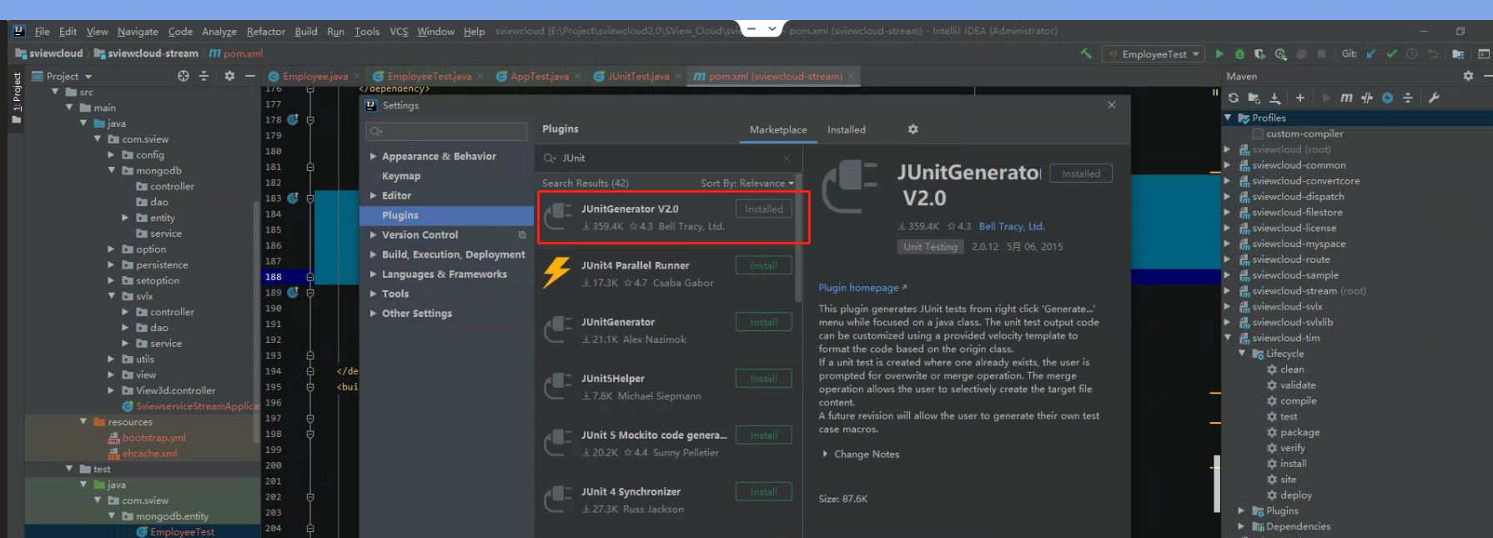Viewport: 1493px width, 538px height.
Task: Install JUnit 5 Mockito code generator plugin
Action: [x=763, y=435]
